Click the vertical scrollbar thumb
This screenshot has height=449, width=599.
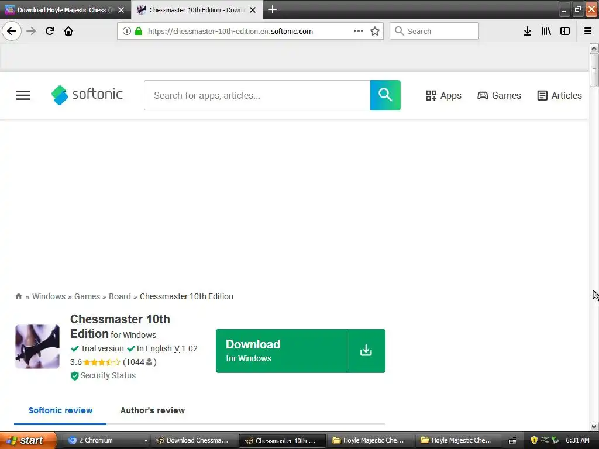pos(594,71)
